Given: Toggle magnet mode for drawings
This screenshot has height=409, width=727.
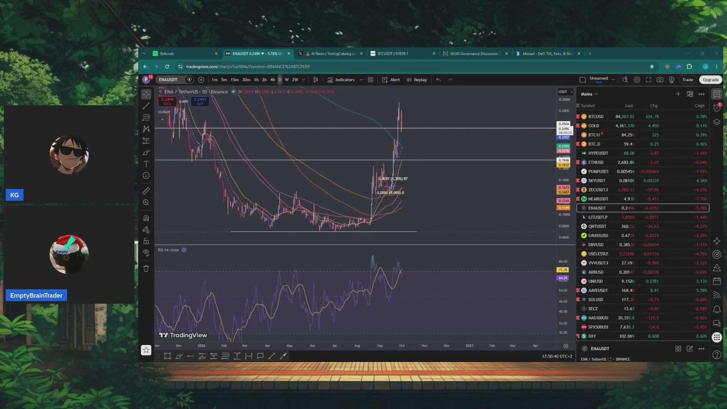Looking at the screenshot, I should 146,218.
